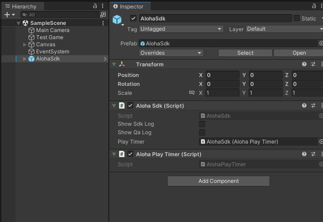Pick object for Play Timer field
The image size is (323, 222).
click(320, 142)
